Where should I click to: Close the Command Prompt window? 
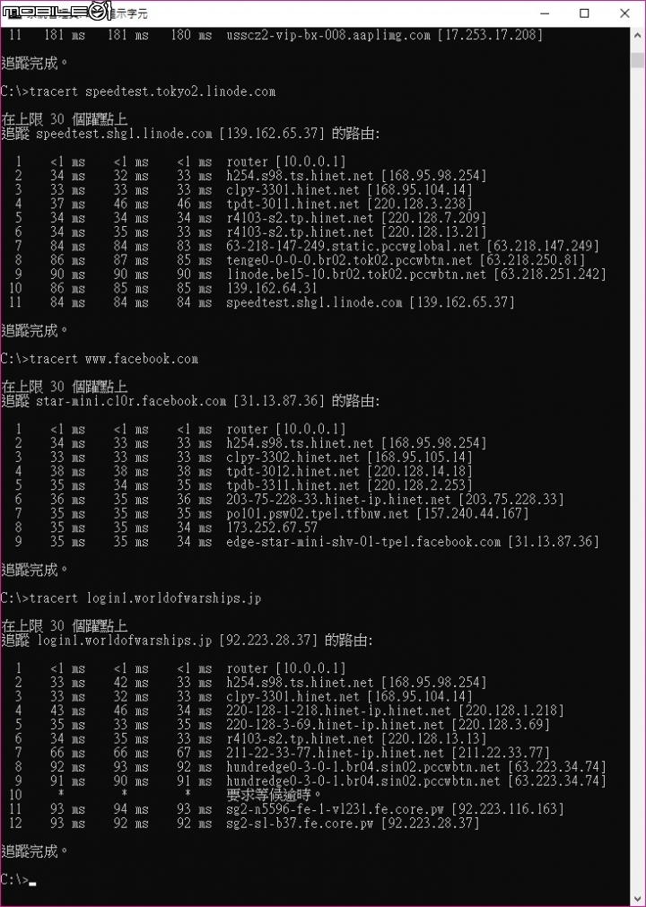click(x=624, y=13)
